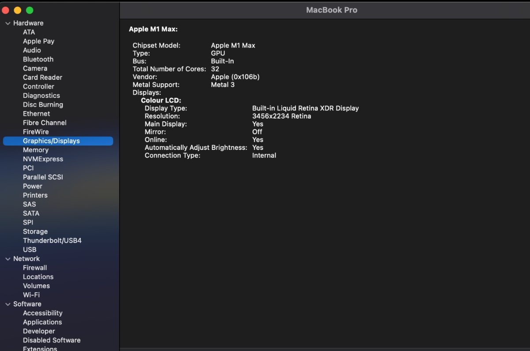Open the Apple Pay hardware entry
This screenshot has width=530, height=351.
38,41
